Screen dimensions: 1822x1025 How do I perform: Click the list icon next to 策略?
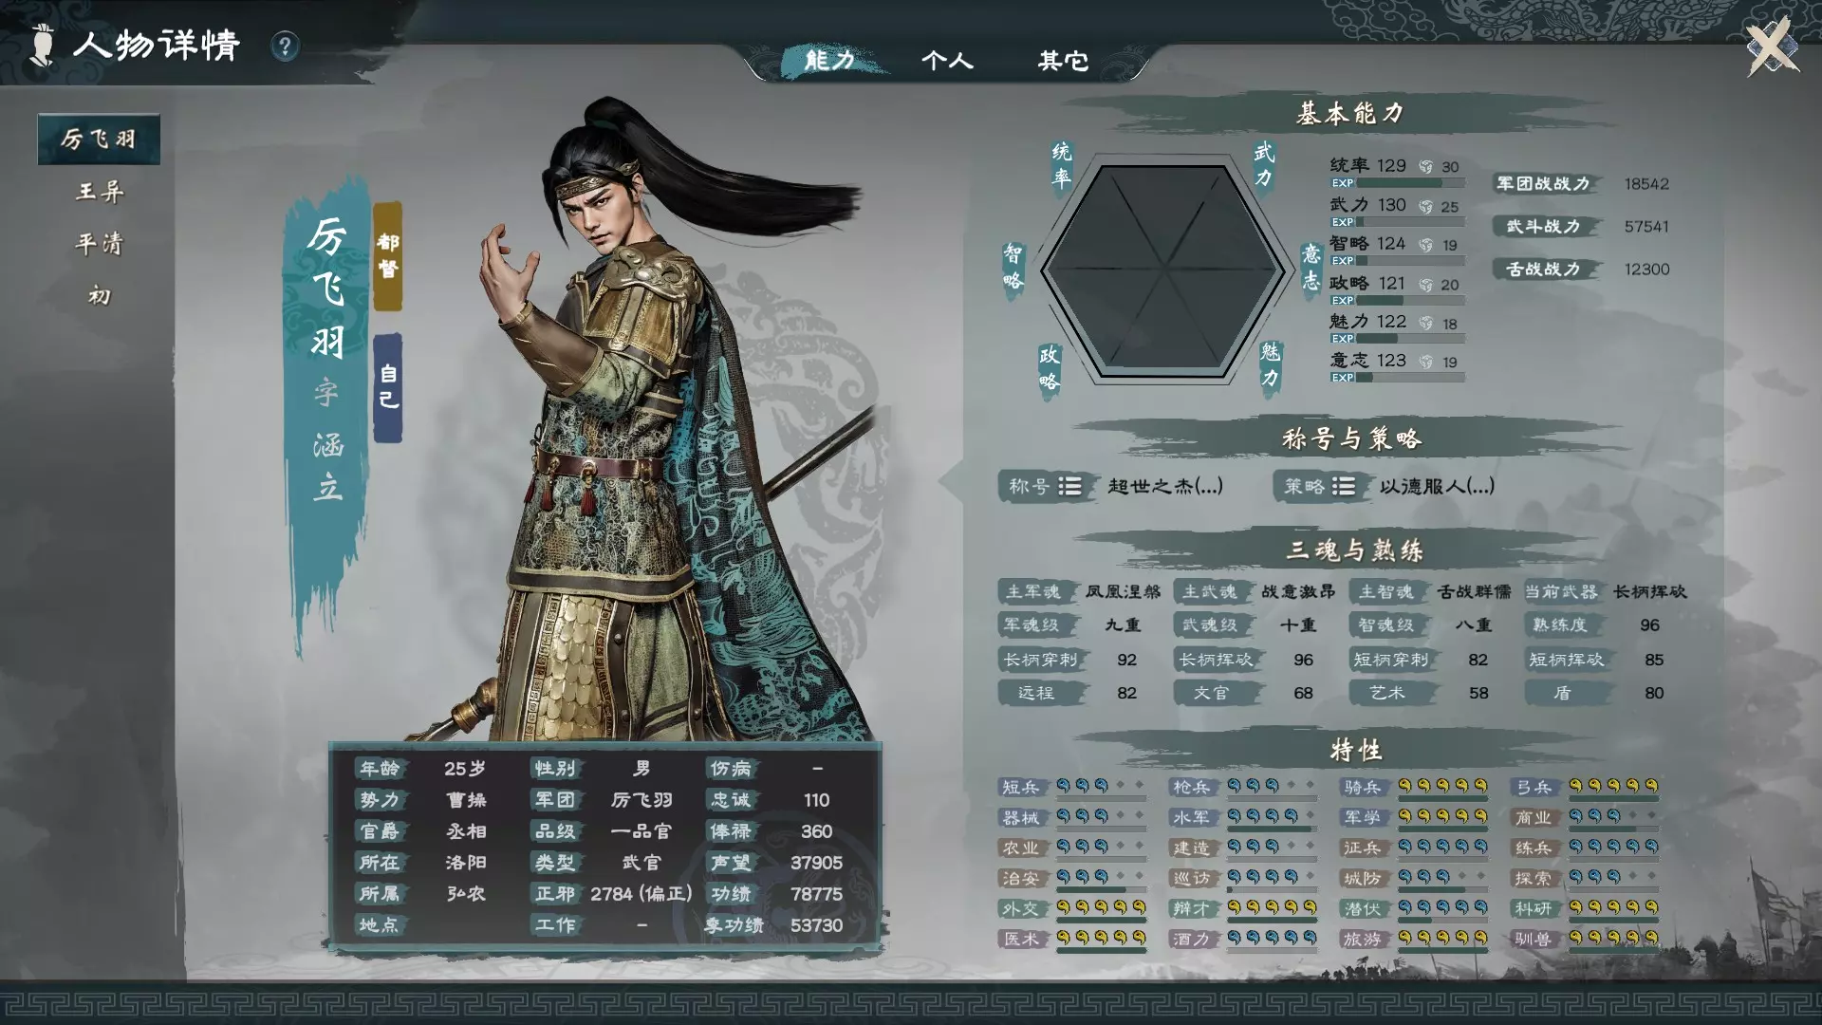tap(1343, 486)
